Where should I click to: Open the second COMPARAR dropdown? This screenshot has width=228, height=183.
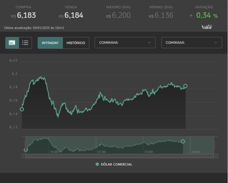coord(192,43)
